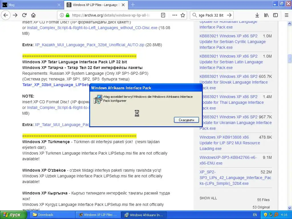The height and width of the screenshot is (219, 292).
Task: Click the vertical scrollbar thumb
Action: click(x=289, y=59)
